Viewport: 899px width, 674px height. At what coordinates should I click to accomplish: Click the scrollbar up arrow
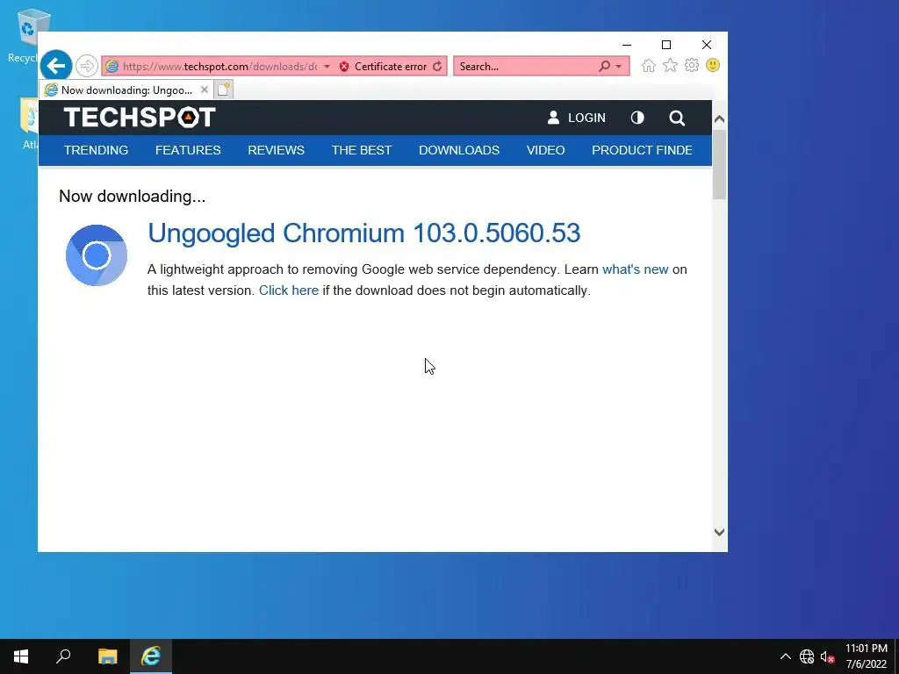(x=720, y=119)
